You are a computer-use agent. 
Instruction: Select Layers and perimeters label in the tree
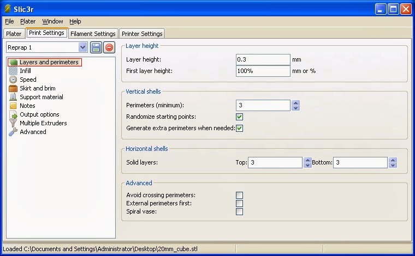pos(49,62)
